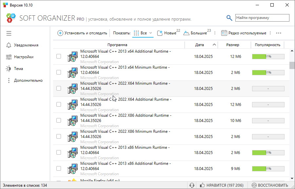
Task: Click installer icon of 2013 x86 Minimum Runtime
Action: pos(72,153)
